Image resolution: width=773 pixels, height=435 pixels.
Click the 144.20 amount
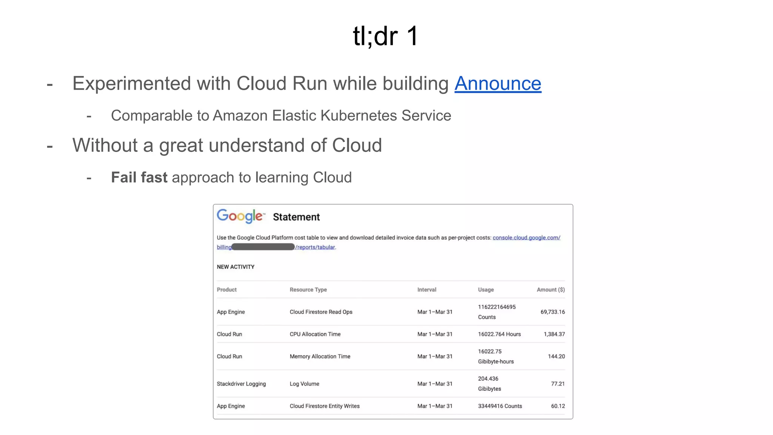coord(556,356)
